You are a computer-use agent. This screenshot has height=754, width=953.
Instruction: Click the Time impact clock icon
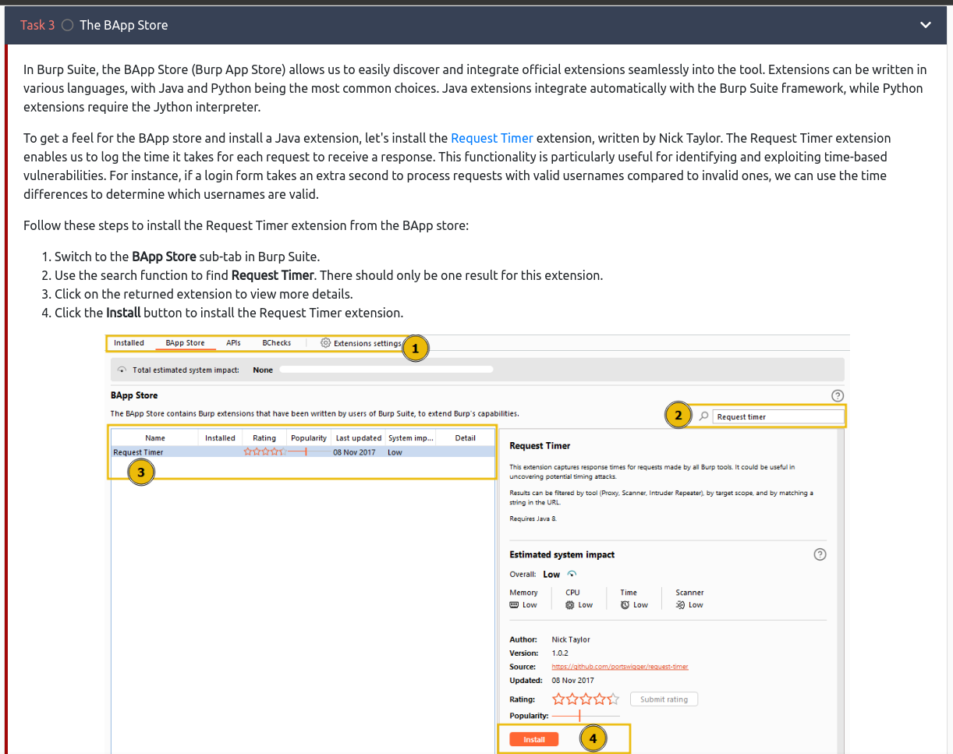[625, 605]
